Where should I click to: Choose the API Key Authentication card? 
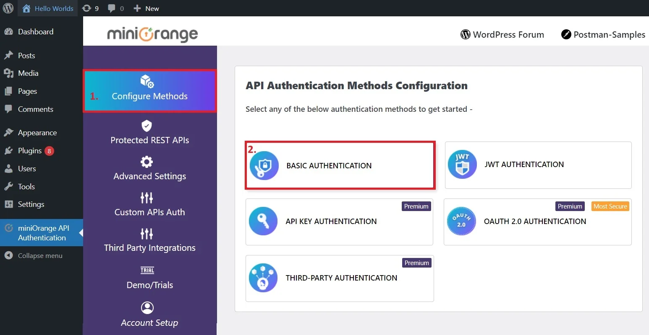(x=339, y=222)
